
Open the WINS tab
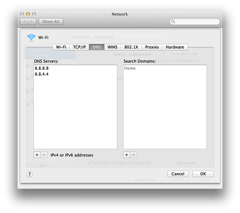click(x=112, y=47)
